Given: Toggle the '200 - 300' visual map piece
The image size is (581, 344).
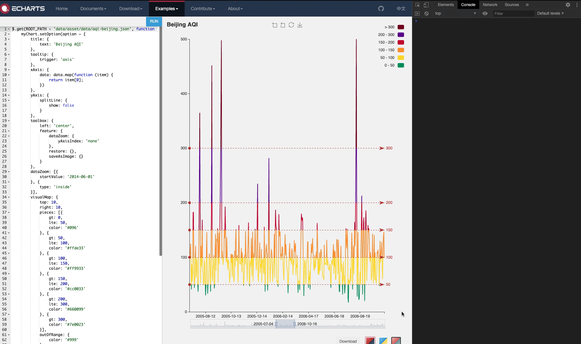Looking at the screenshot, I should 391,35.
